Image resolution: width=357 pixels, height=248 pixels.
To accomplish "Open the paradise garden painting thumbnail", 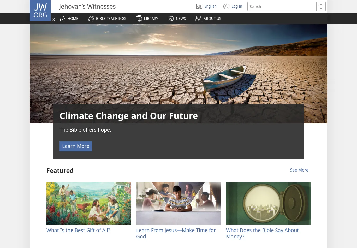I will point(89,203).
